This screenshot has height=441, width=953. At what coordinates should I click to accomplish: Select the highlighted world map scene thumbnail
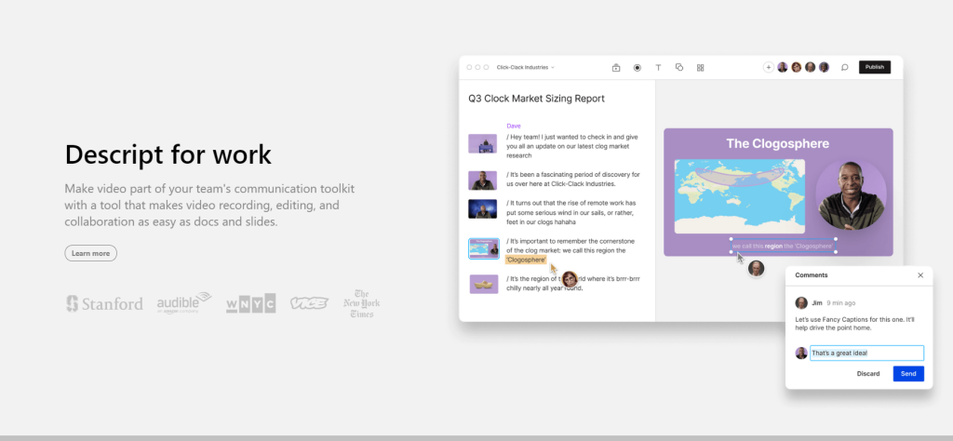point(483,248)
